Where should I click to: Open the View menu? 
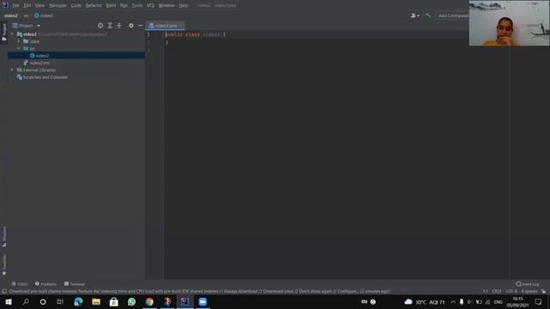[x=40, y=5]
